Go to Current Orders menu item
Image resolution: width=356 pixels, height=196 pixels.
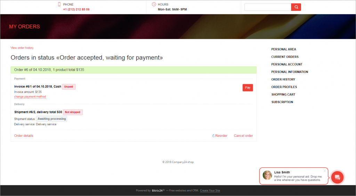285,57
